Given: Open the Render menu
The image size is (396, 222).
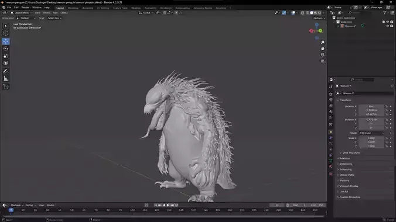Looking at the screenshot, I should [25, 8].
